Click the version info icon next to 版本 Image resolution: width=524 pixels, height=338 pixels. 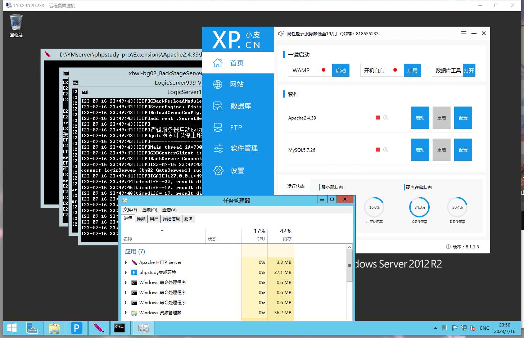[x=448, y=247]
